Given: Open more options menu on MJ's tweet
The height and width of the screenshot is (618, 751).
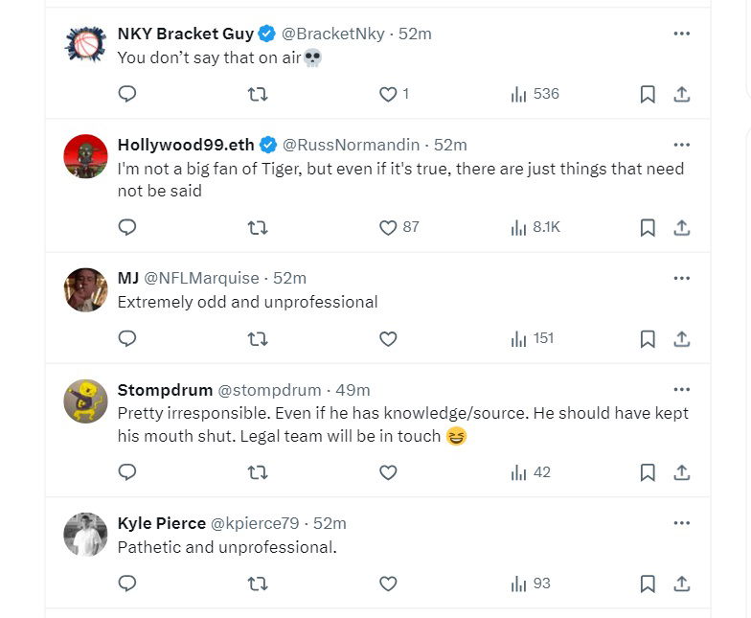Looking at the screenshot, I should point(682,278).
